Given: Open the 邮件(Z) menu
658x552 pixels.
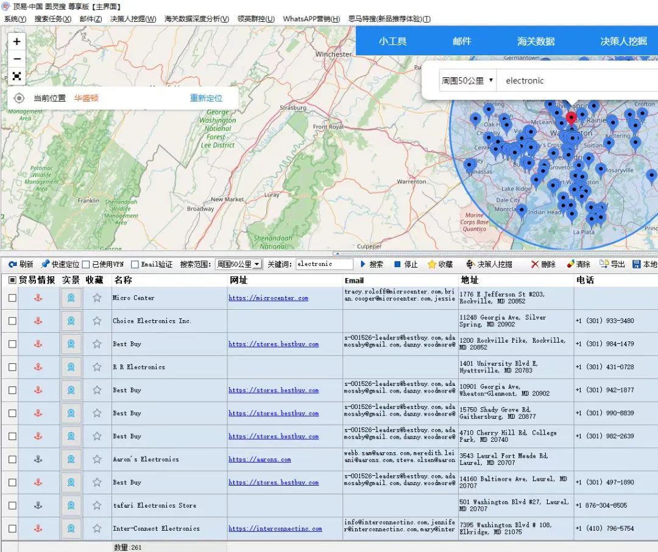Looking at the screenshot, I should tap(91, 19).
